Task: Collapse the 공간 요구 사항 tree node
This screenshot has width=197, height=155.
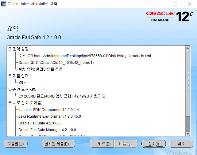Action: [x=10, y=89]
